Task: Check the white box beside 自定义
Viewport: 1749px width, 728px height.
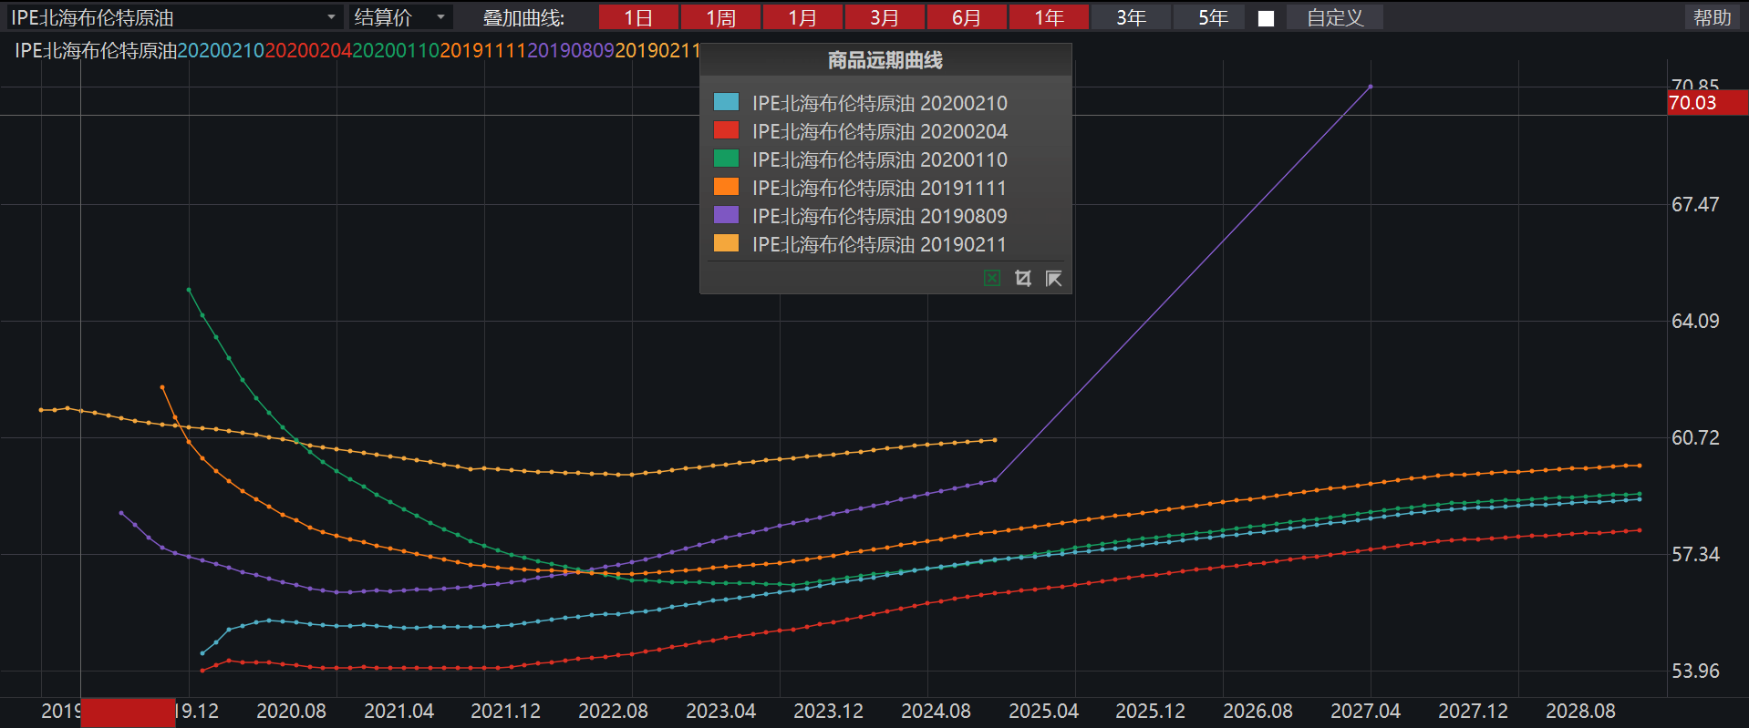Action: pos(1266,18)
